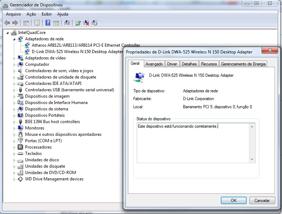Click the Dispositivos de imagem camera icon
Image resolution: width=282 pixels, height=214 pixels.
(x=20, y=96)
